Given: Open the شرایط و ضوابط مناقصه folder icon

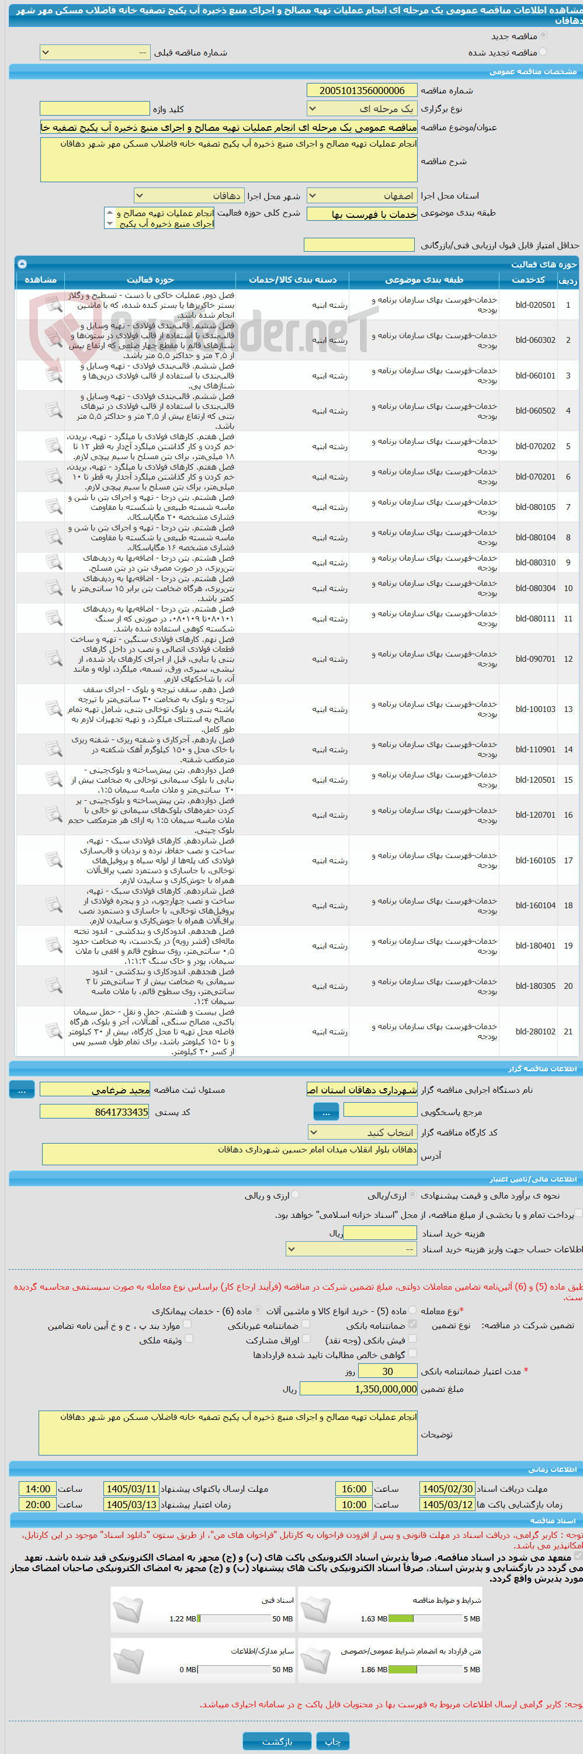Looking at the screenshot, I should (315, 1610).
